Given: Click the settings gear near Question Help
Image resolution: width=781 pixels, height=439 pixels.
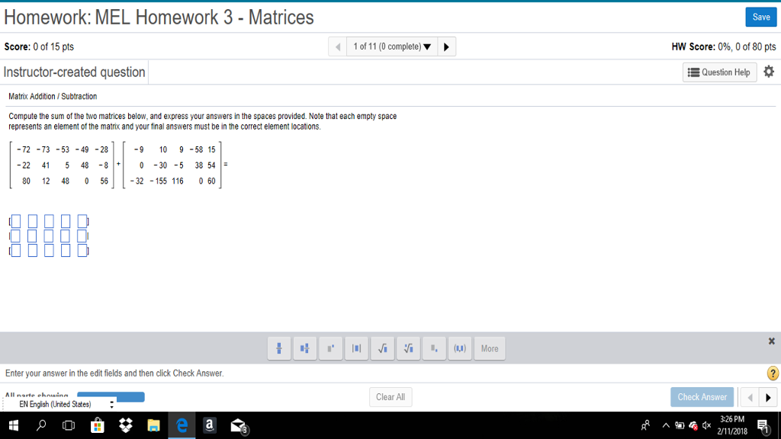Looking at the screenshot, I should coord(769,72).
